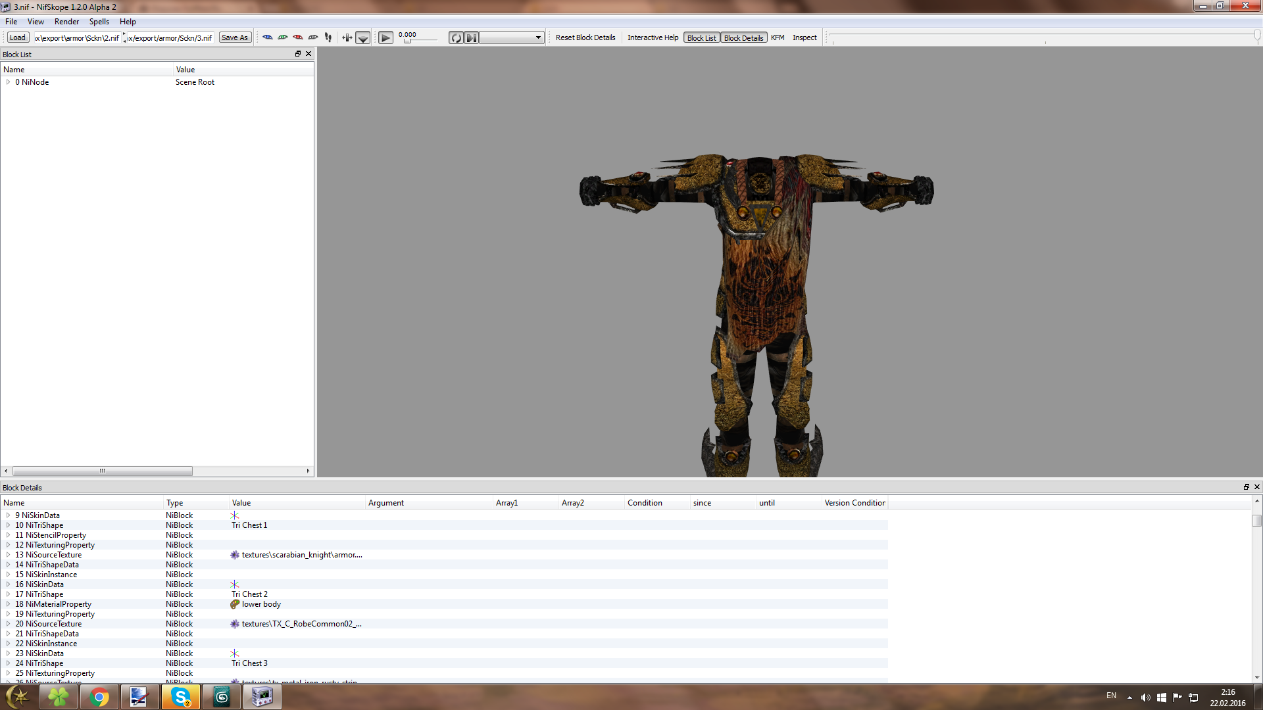Click the Argument column header

pyautogui.click(x=429, y=503)
